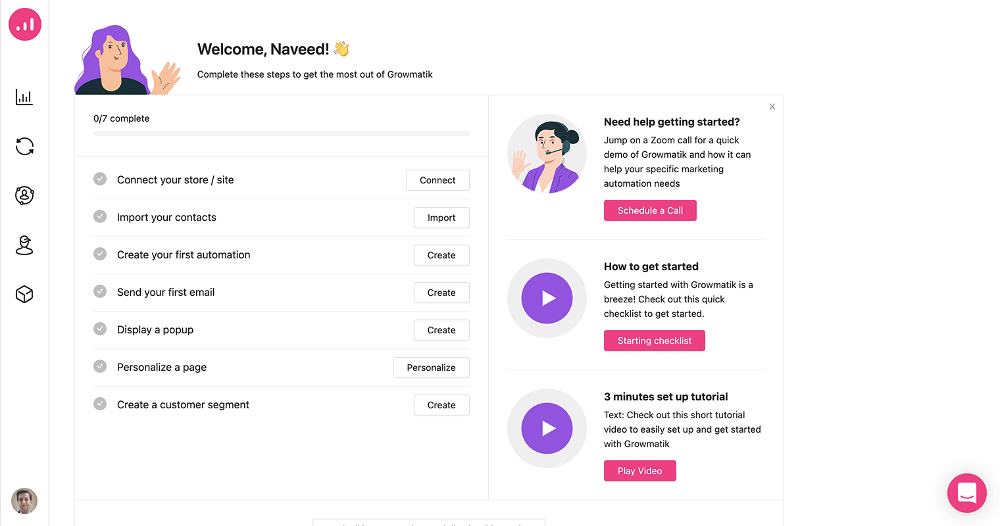Image resolution: width=1000 pixels, height=526 pixels.
Task: Click the "Create your first automation" label
Action: [184, 254]
